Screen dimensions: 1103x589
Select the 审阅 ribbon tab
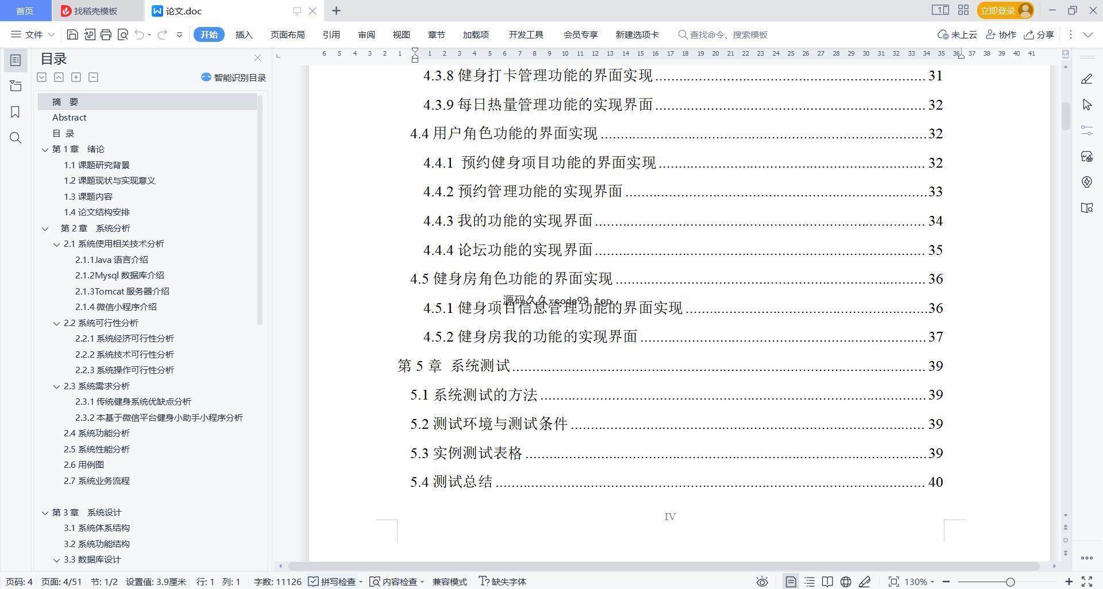click(x=367, y=34)
